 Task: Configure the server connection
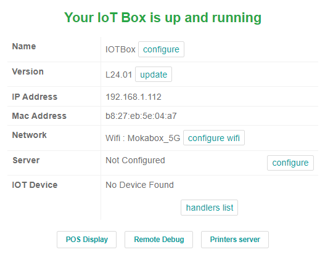(x=290, y=163)
